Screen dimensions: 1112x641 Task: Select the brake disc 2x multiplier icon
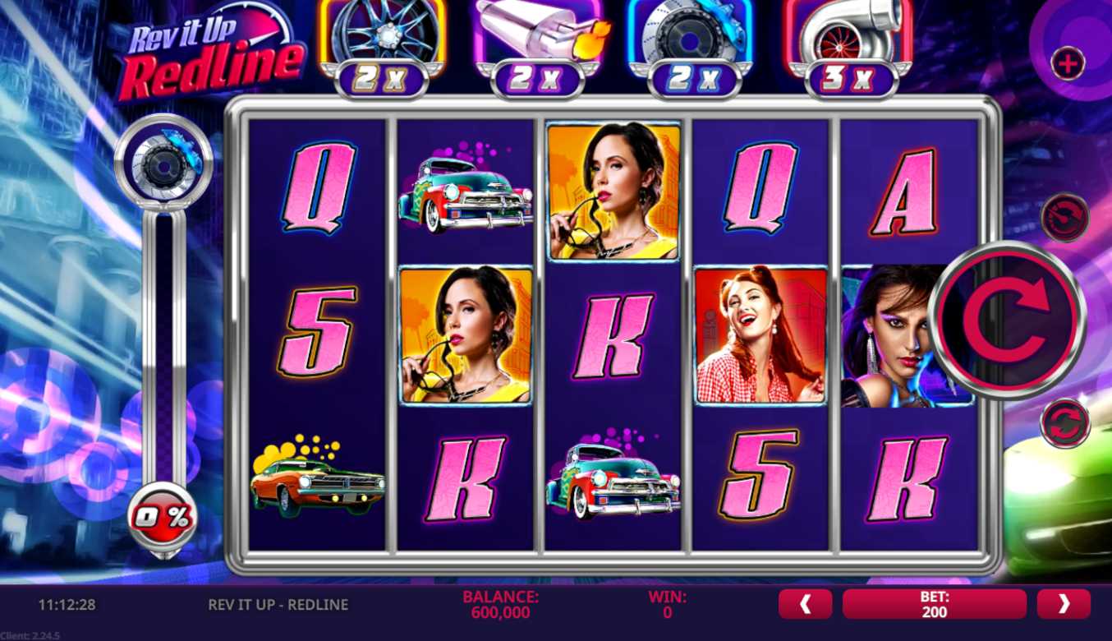point(694,48)
